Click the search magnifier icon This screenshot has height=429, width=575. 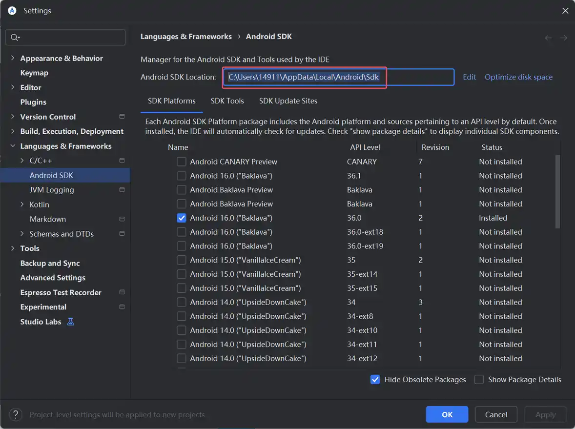click(15, 38)
